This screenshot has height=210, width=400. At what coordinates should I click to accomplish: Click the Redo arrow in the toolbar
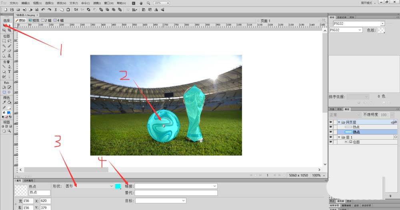click(49, 9)
